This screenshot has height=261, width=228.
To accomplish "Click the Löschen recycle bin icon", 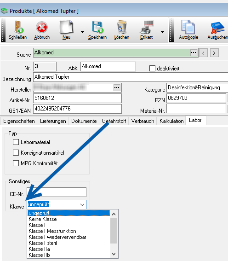I will (122, 27).
